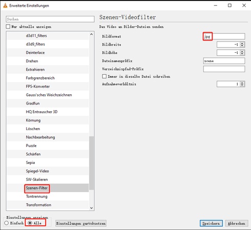Click scroll-down arrow of filter list
This screenshot has width=251, height=230.
91,208
